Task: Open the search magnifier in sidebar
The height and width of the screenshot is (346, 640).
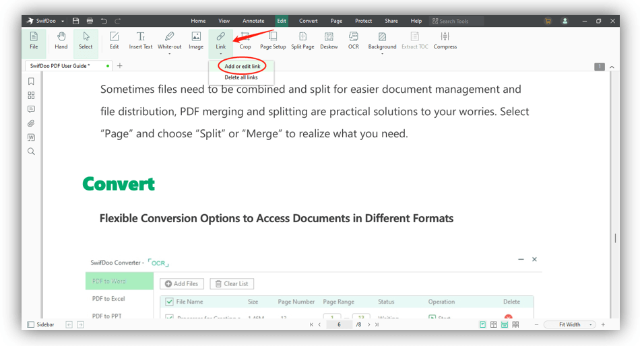Action: tap(31, 151)
